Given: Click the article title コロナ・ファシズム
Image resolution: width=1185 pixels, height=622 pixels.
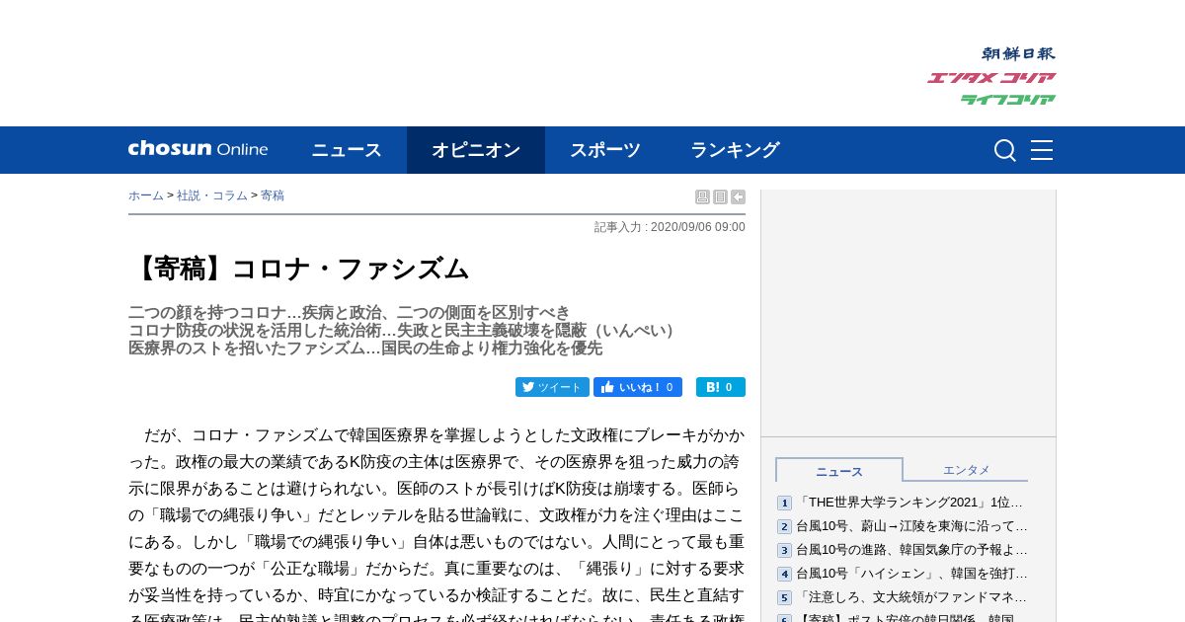Looking at the screenshot, I should point(299,269).
